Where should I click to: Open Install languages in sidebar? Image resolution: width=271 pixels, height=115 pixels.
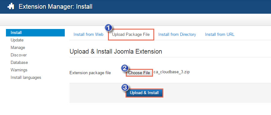pyautogui.click(x=26, y=78)
